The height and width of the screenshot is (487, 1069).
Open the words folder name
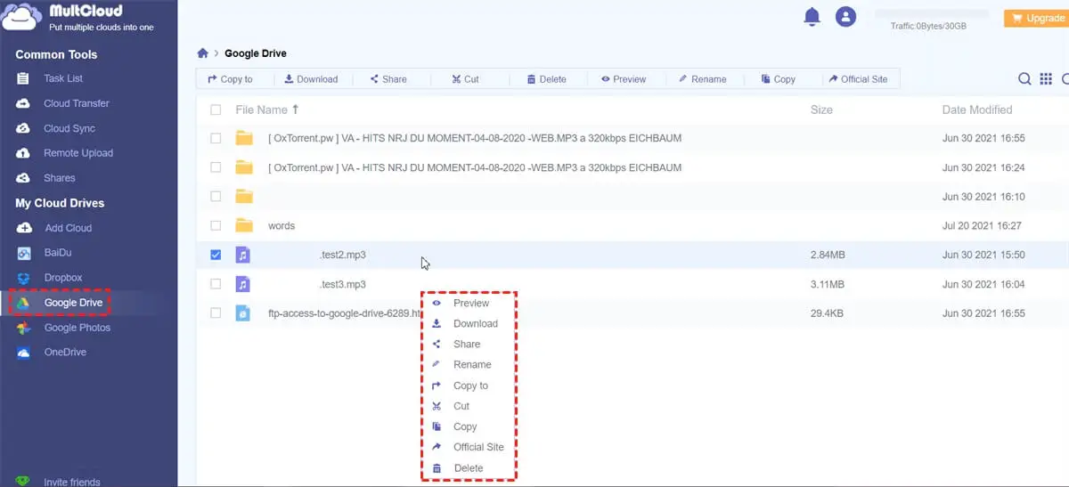click(282, 225)
